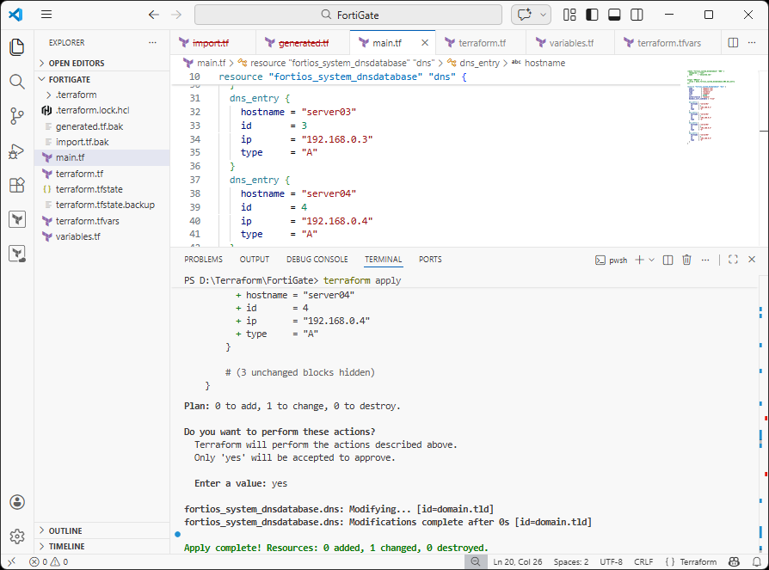Screen dimensions: 769x570
Task: Open the Debug Console tab
Action: point(317,260)
